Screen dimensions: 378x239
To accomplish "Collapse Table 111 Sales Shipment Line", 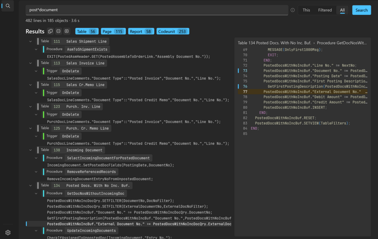I will [x=31, y=41].
